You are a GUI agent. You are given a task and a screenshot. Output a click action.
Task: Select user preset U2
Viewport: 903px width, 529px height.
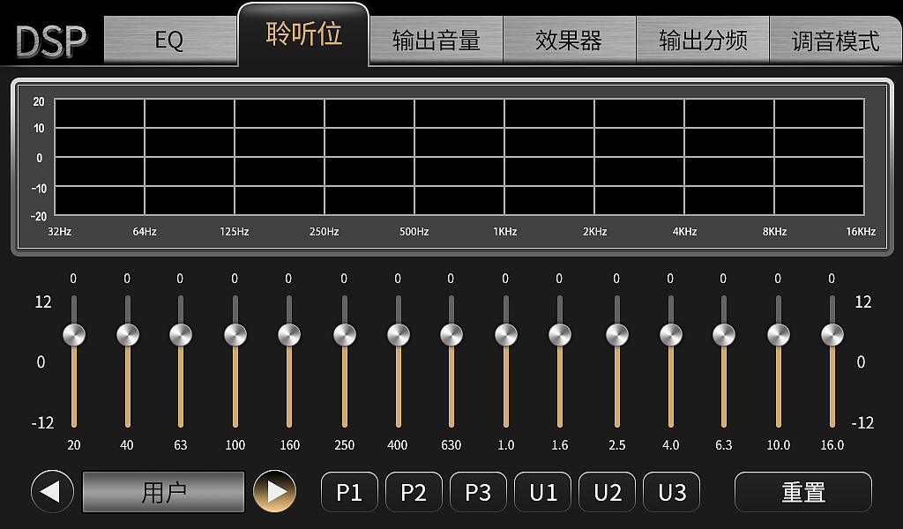tap(607, 492)
